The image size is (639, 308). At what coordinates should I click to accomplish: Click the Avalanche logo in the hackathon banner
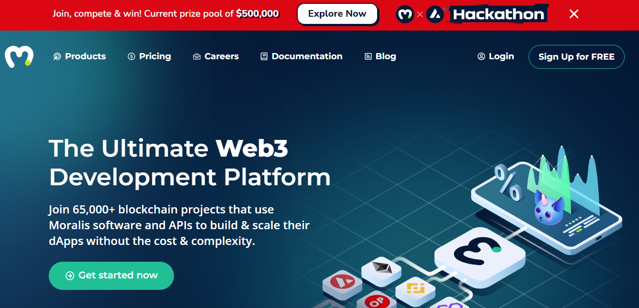pos(435,14)
